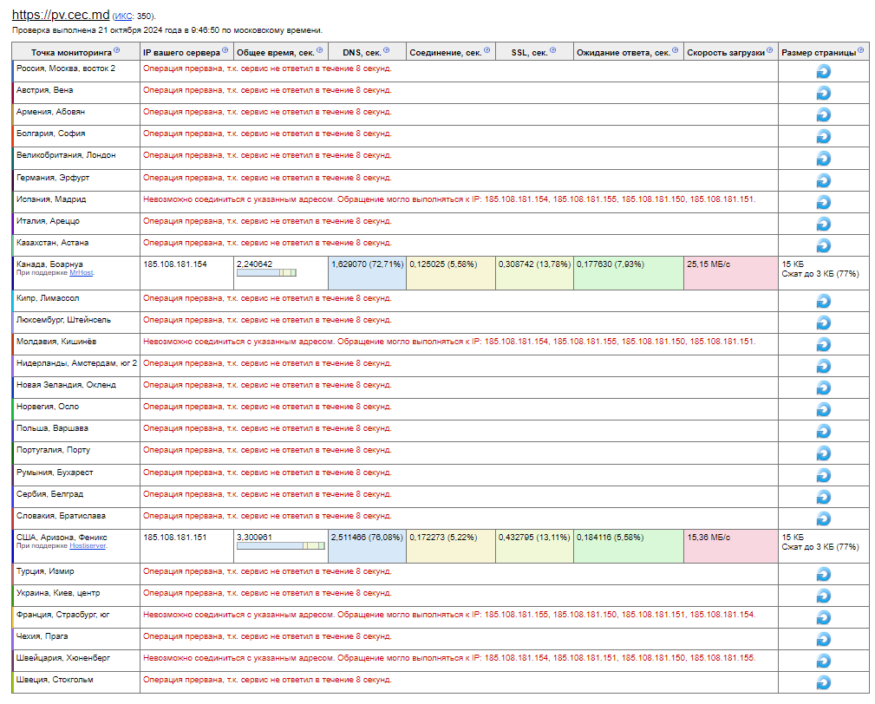Click retry icon in Кипр, Лимассол row
Viewport: 875px width, 704px height.
824,301
